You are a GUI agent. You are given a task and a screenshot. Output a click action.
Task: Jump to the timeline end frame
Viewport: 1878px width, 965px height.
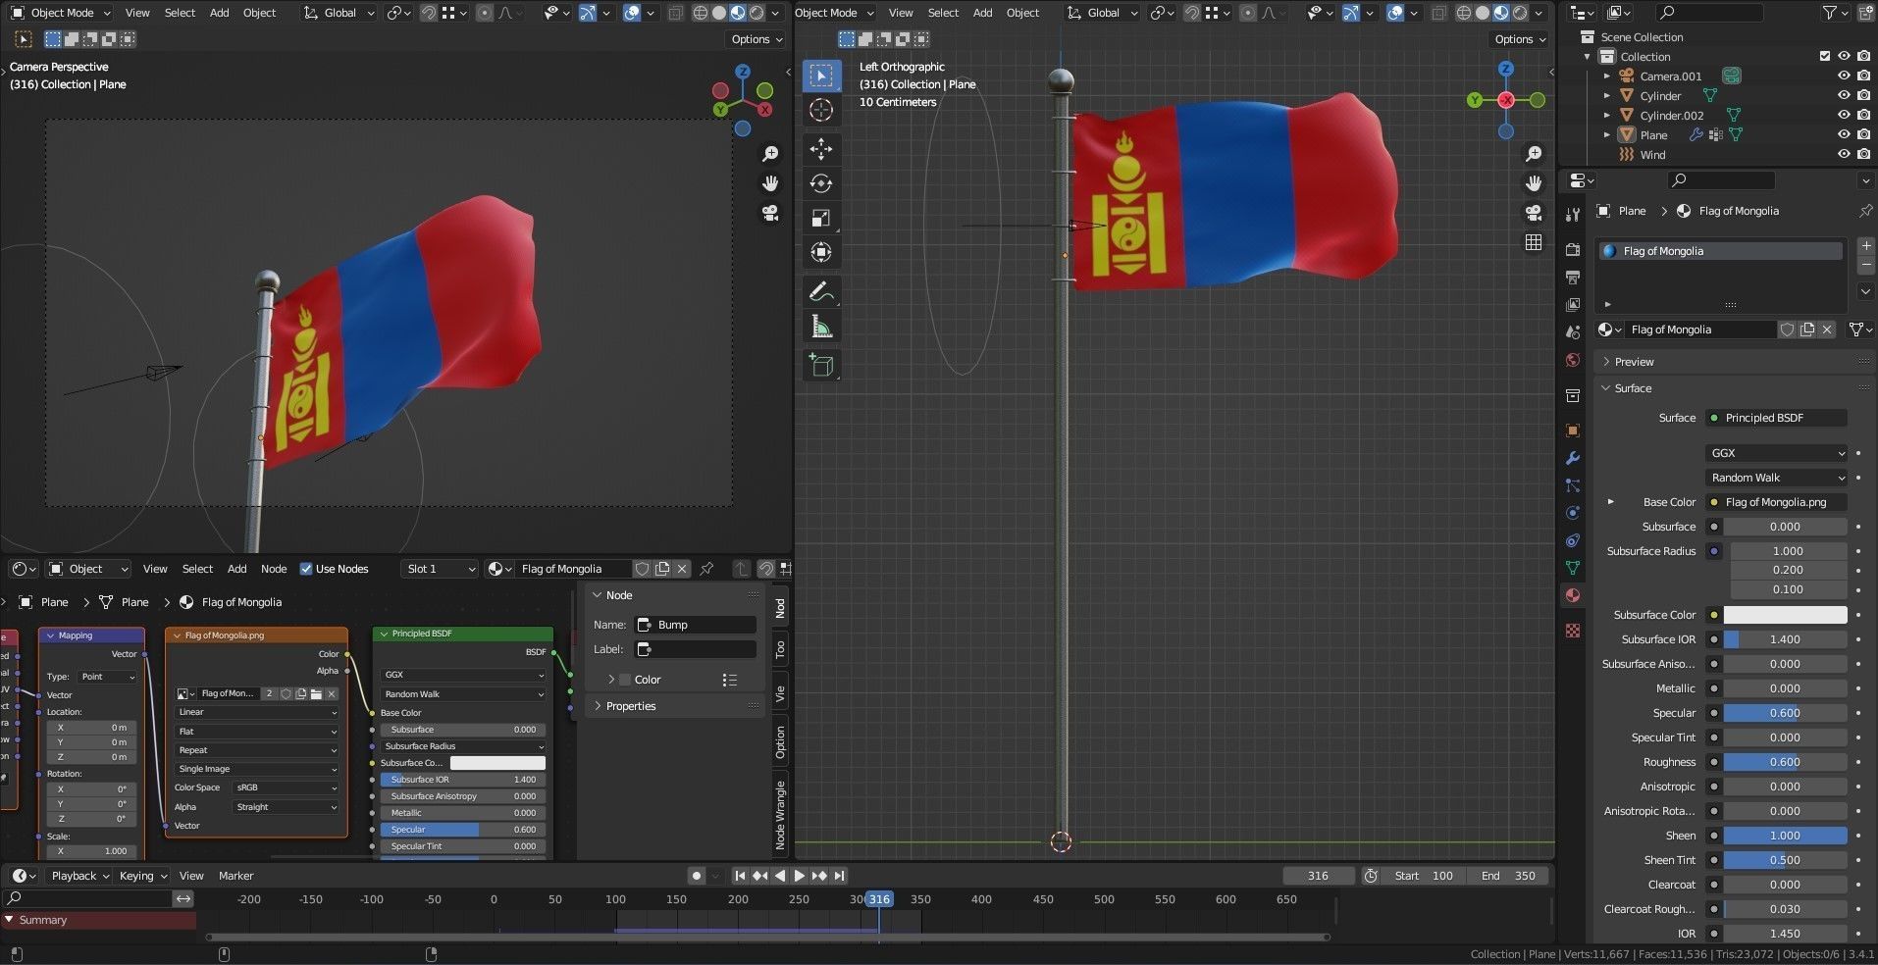pyautogui.click(x=839, y=876)
